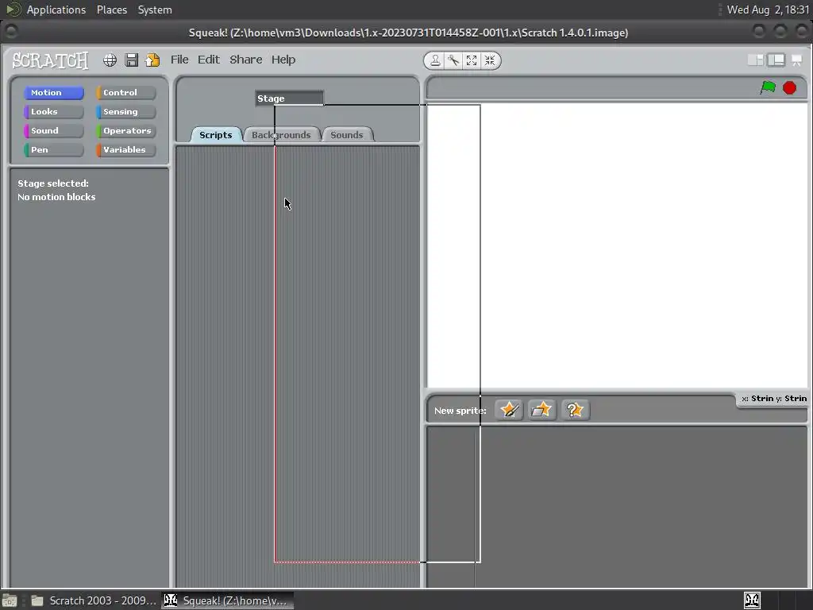Screen dimensions: 813x610
Task: Select the Looks block category
Action: 53,111
